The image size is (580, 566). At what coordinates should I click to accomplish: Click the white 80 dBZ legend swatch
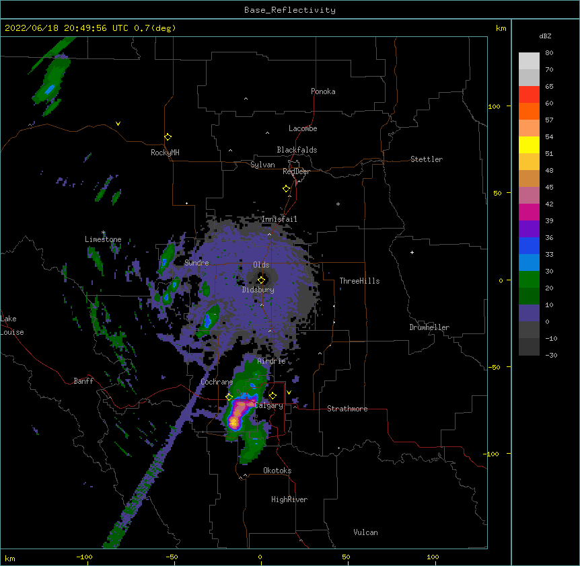[x=529, y=60]
